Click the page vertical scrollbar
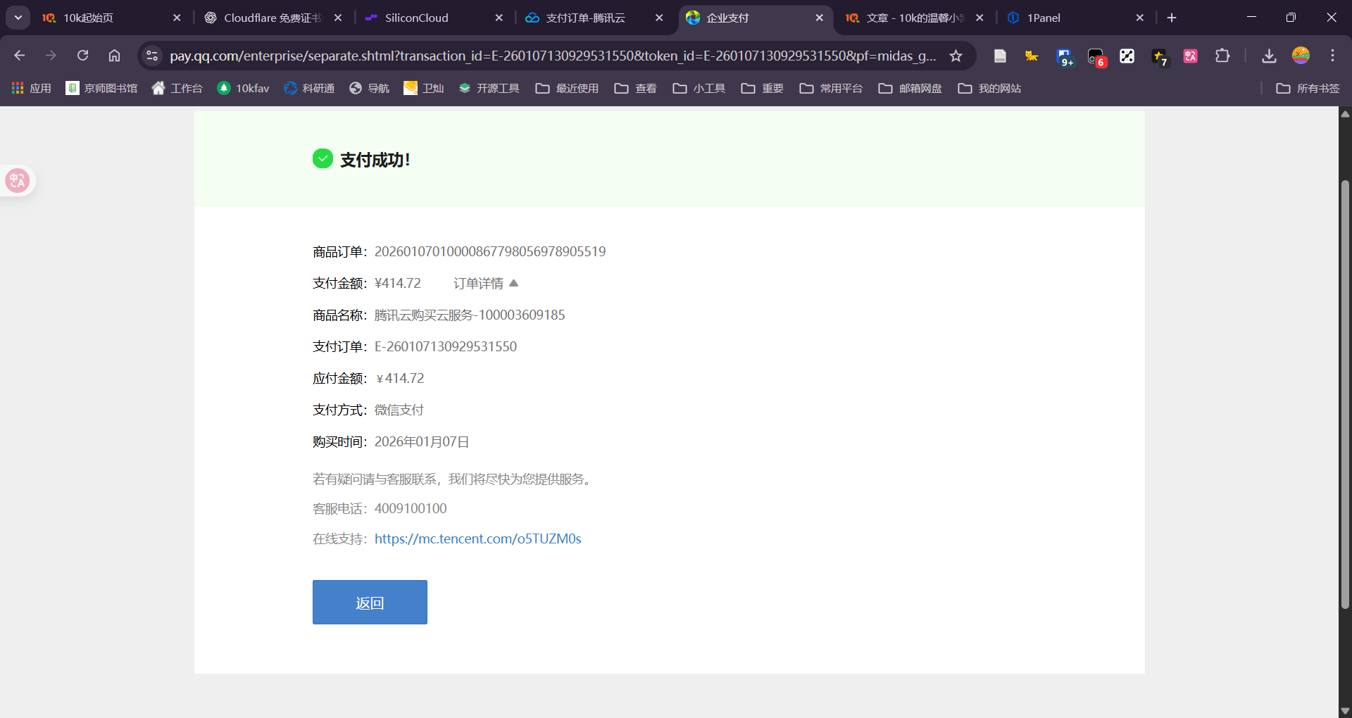1352x718 pixels. [1345, 394]
